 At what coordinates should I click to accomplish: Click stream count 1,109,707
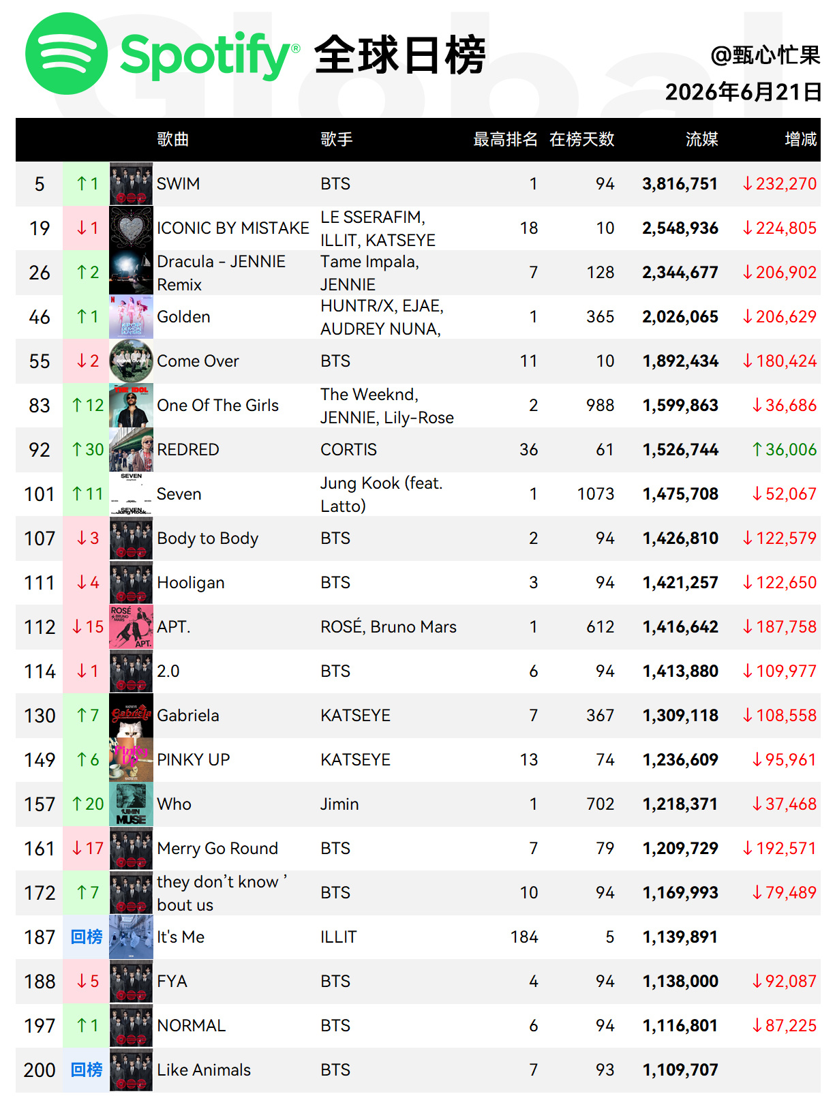[x=680, y=1070]
